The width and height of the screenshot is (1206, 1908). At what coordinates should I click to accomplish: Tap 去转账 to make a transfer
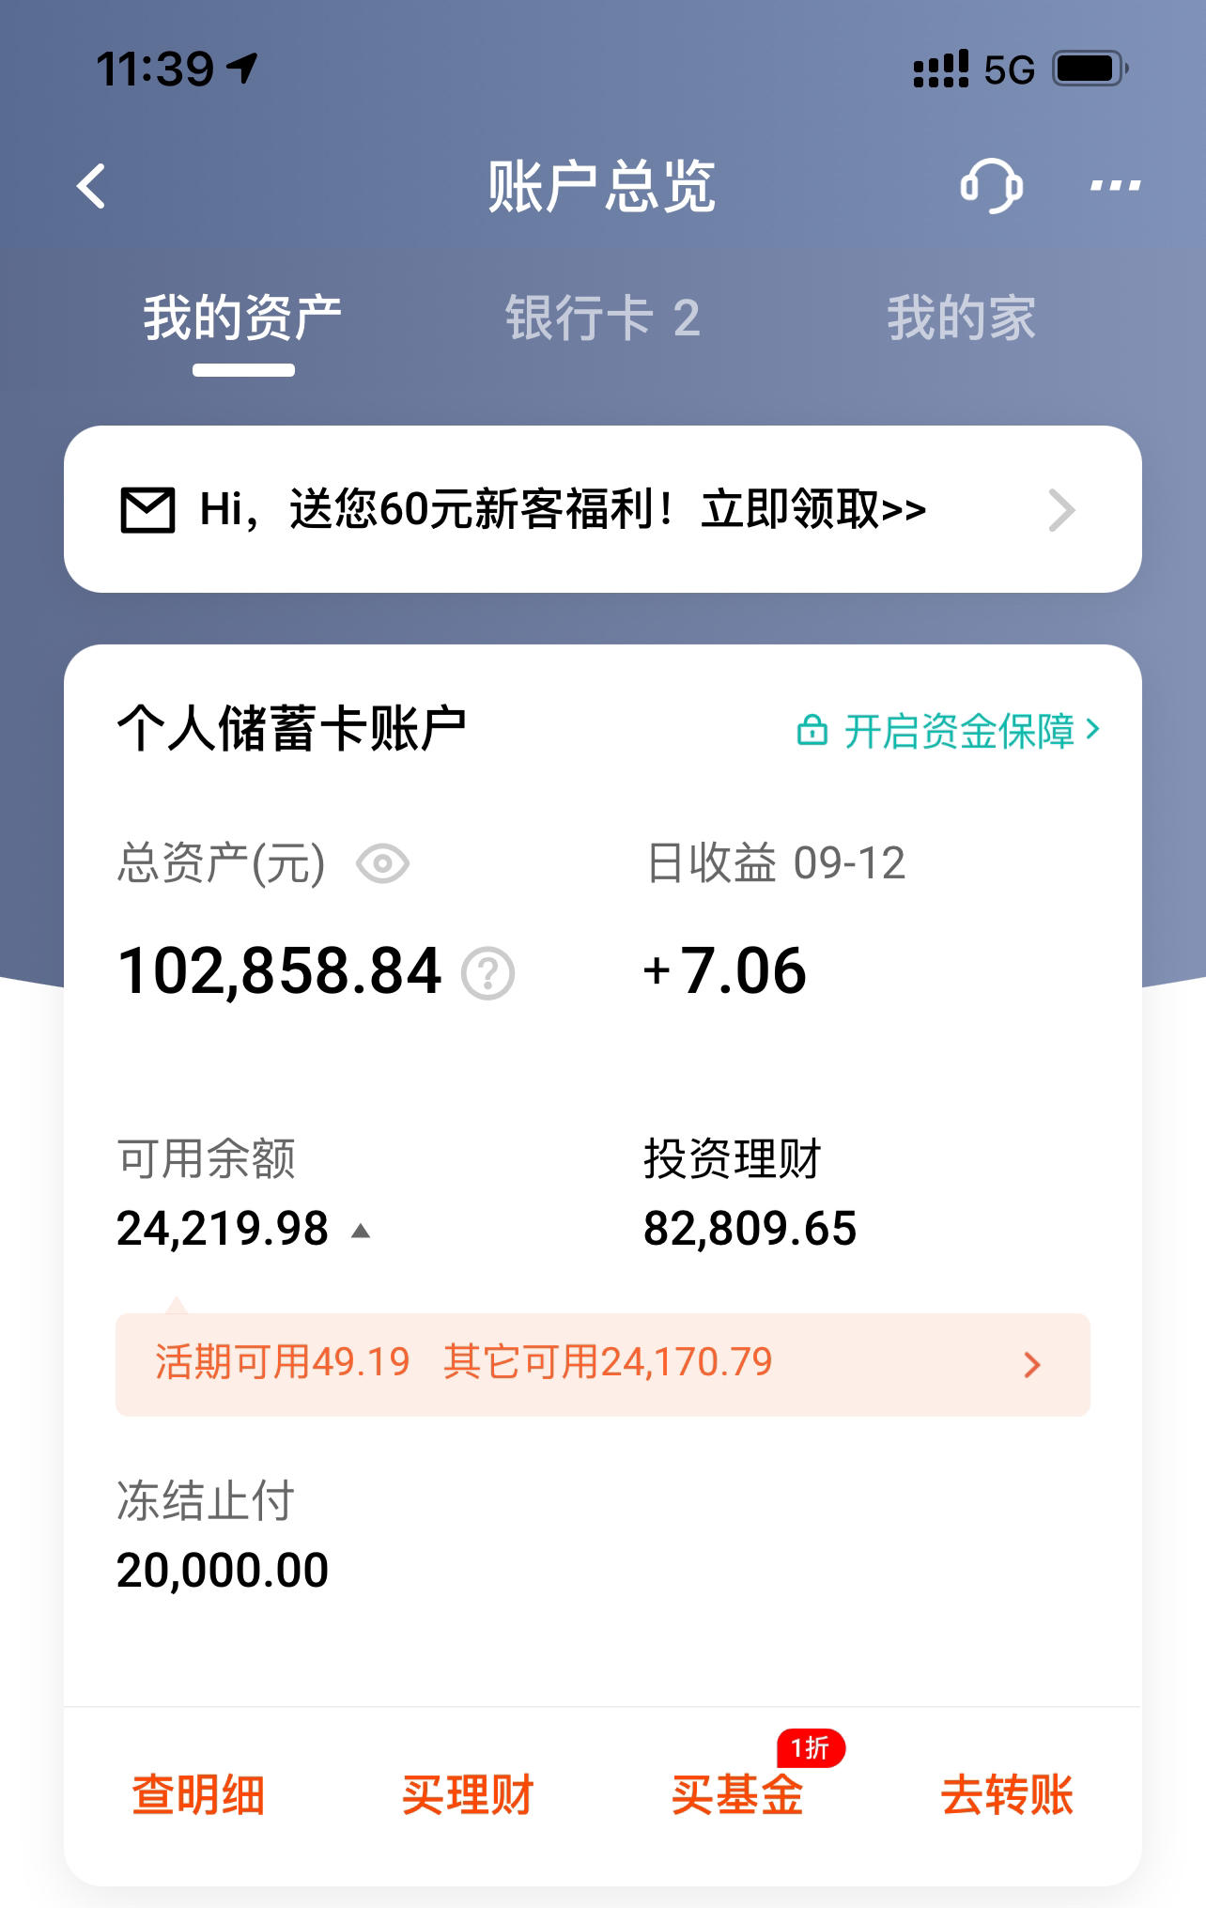[1007, 1795]
